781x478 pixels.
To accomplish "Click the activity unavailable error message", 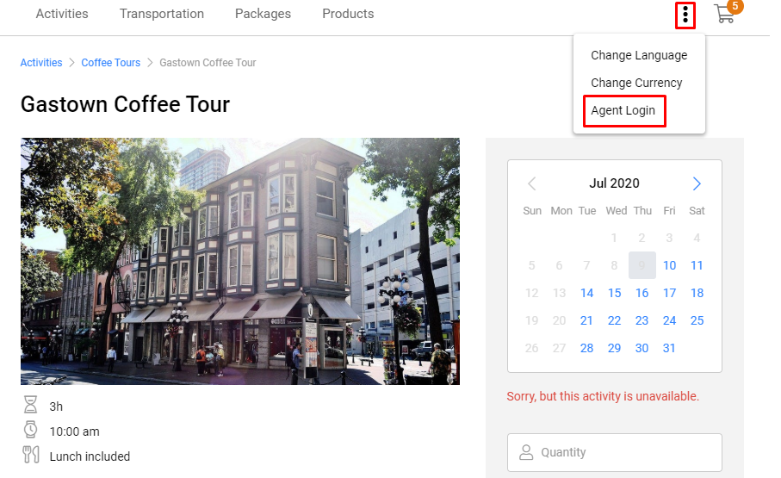I will [603, 396].
